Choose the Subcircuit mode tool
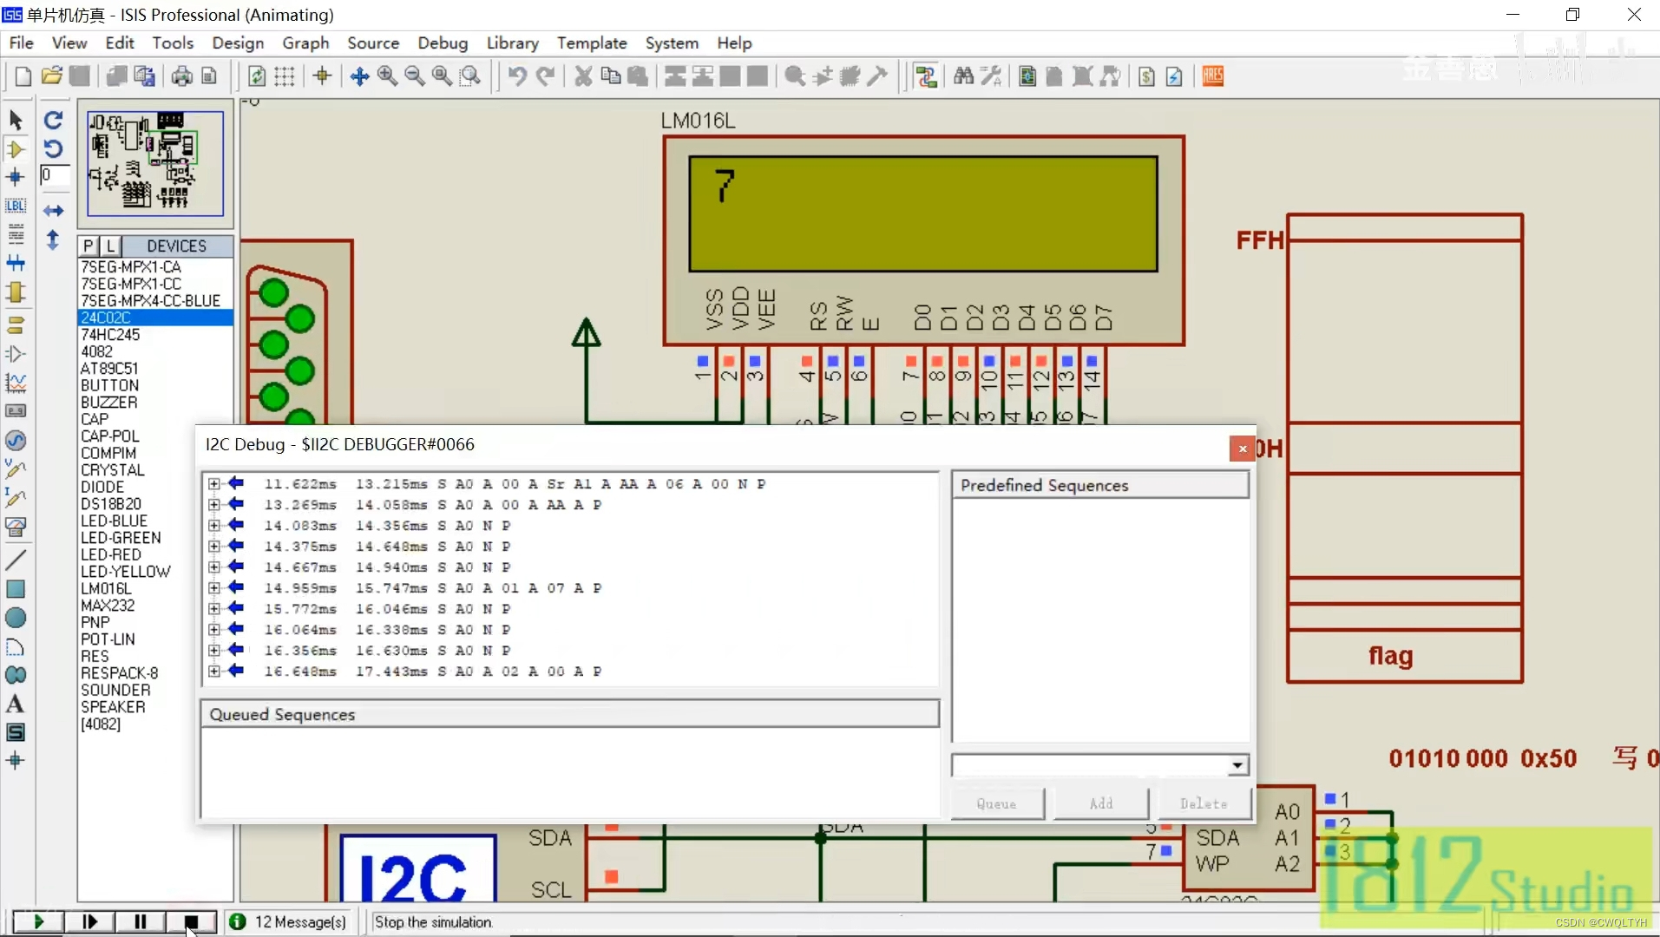The height and width of the screenshot is (937, 1660). [16, 292]
